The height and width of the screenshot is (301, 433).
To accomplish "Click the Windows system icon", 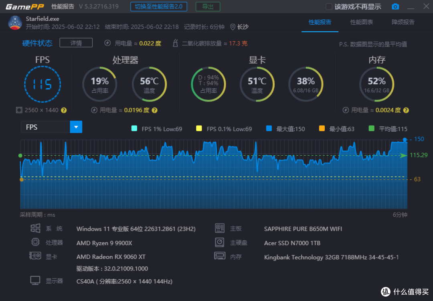I will point(35,228).
